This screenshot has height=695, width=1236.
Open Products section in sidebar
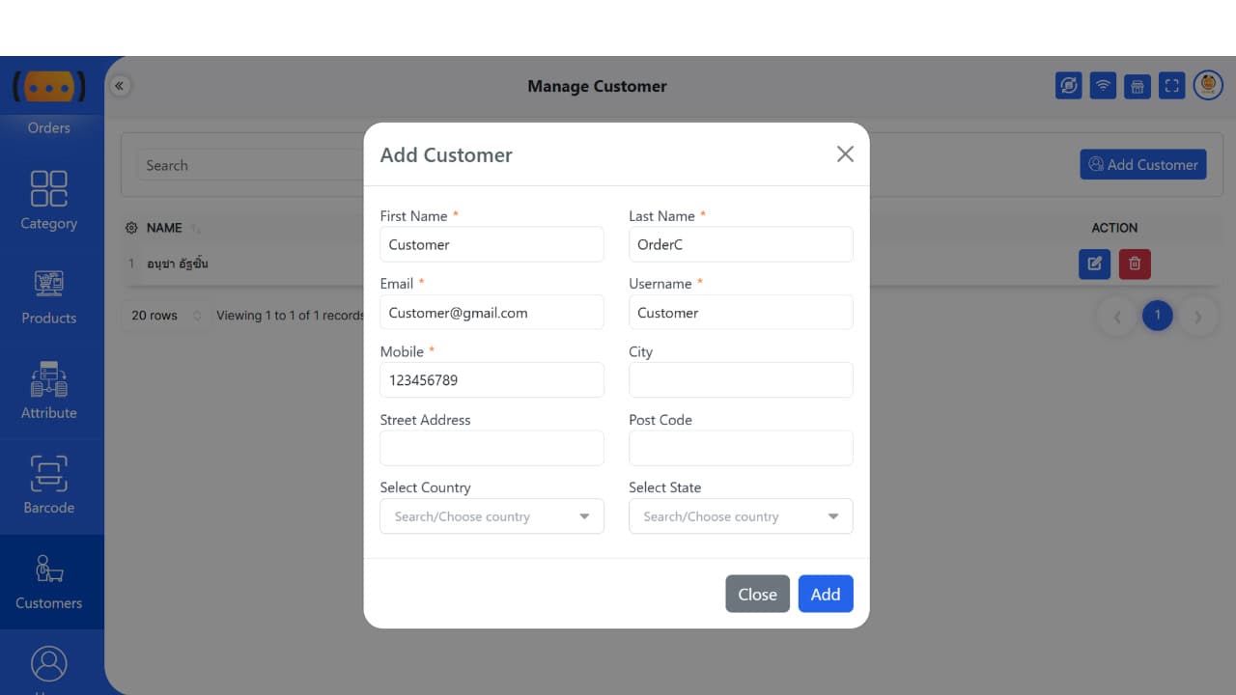(49, 295)
